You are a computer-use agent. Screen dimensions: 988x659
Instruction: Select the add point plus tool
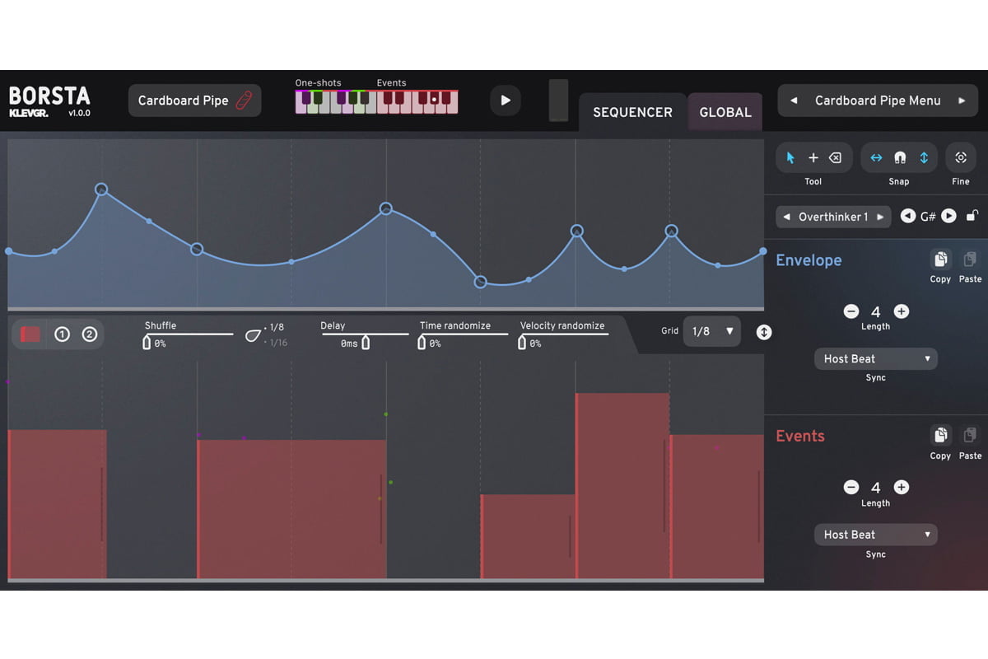pos(813,158)
